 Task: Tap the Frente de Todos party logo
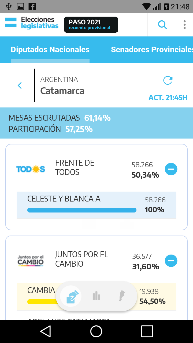pyautogui.click(x=31, y=169)
